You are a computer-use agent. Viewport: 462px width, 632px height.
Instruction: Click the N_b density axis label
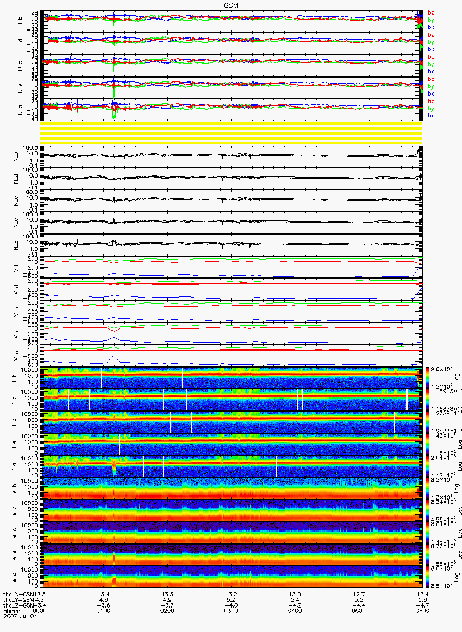[x=16, y=157]
